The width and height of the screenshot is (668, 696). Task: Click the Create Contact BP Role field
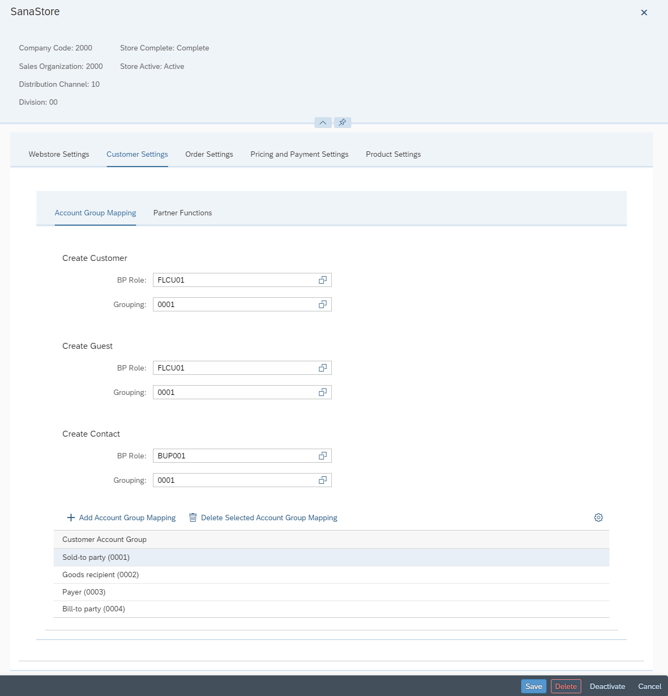tap(242, 456)
